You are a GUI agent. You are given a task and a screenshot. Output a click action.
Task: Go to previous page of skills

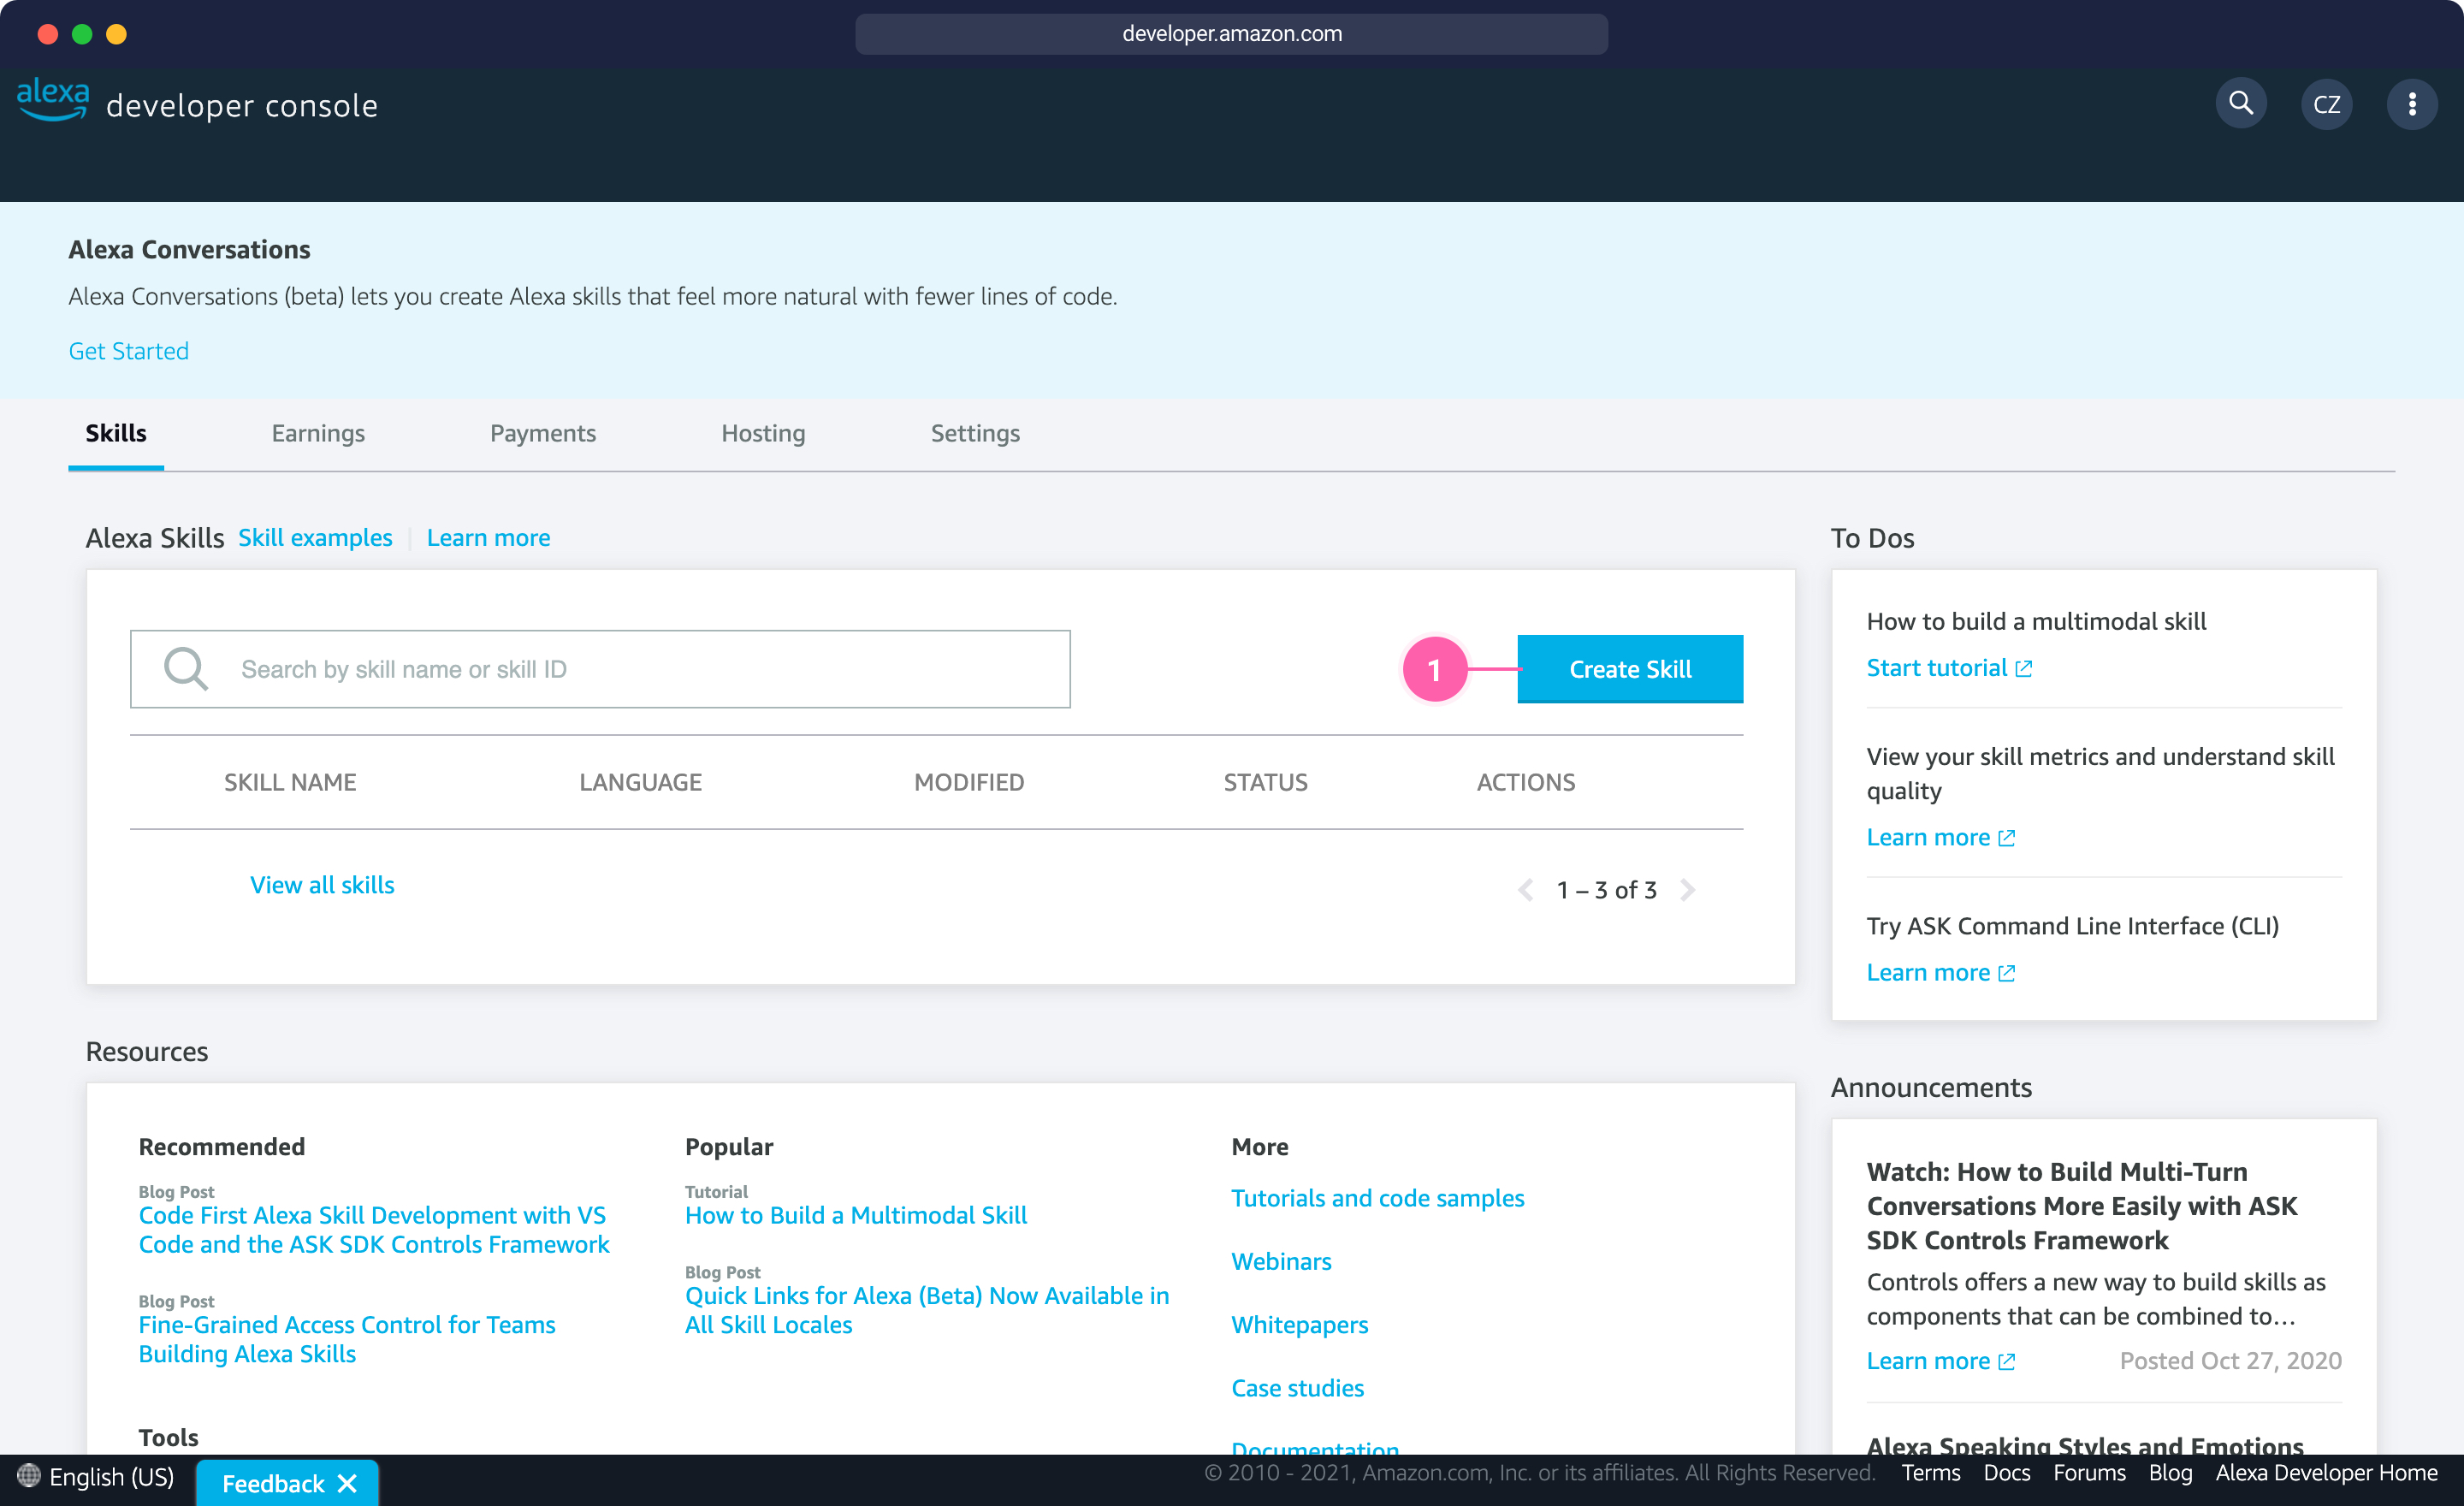[x=1525, y=890]
